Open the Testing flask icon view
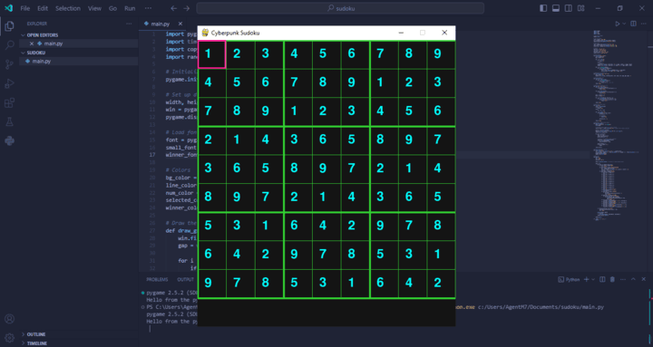The image size is (653, 347). [x=9, y=121]
